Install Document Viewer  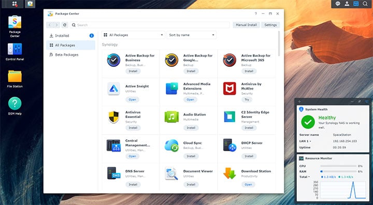tap(191, 184)
